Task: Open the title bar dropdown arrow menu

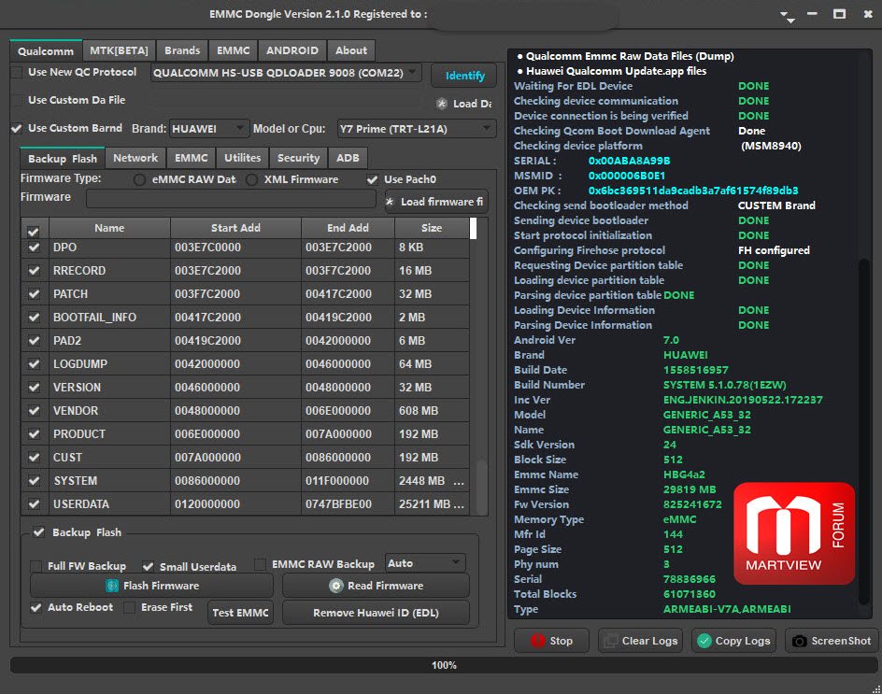Action: [788, 16]
